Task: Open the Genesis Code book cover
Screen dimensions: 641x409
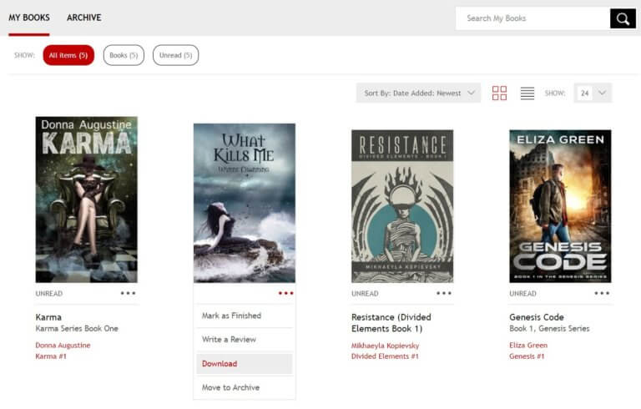Action: coord(560,206)
